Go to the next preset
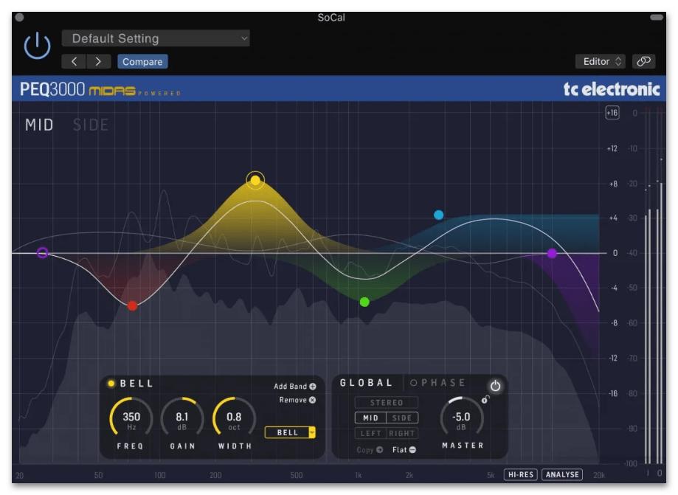 tap(99, 61)
